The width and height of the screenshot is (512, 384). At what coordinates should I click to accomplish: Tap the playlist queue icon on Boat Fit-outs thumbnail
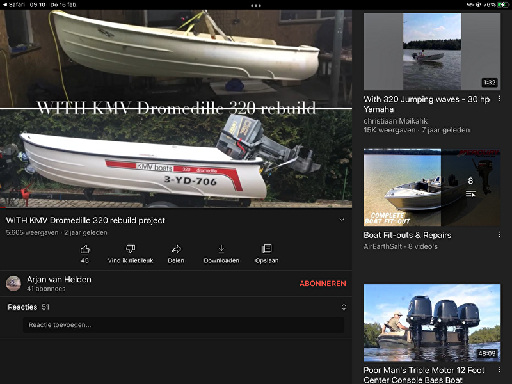pos(470,195)
